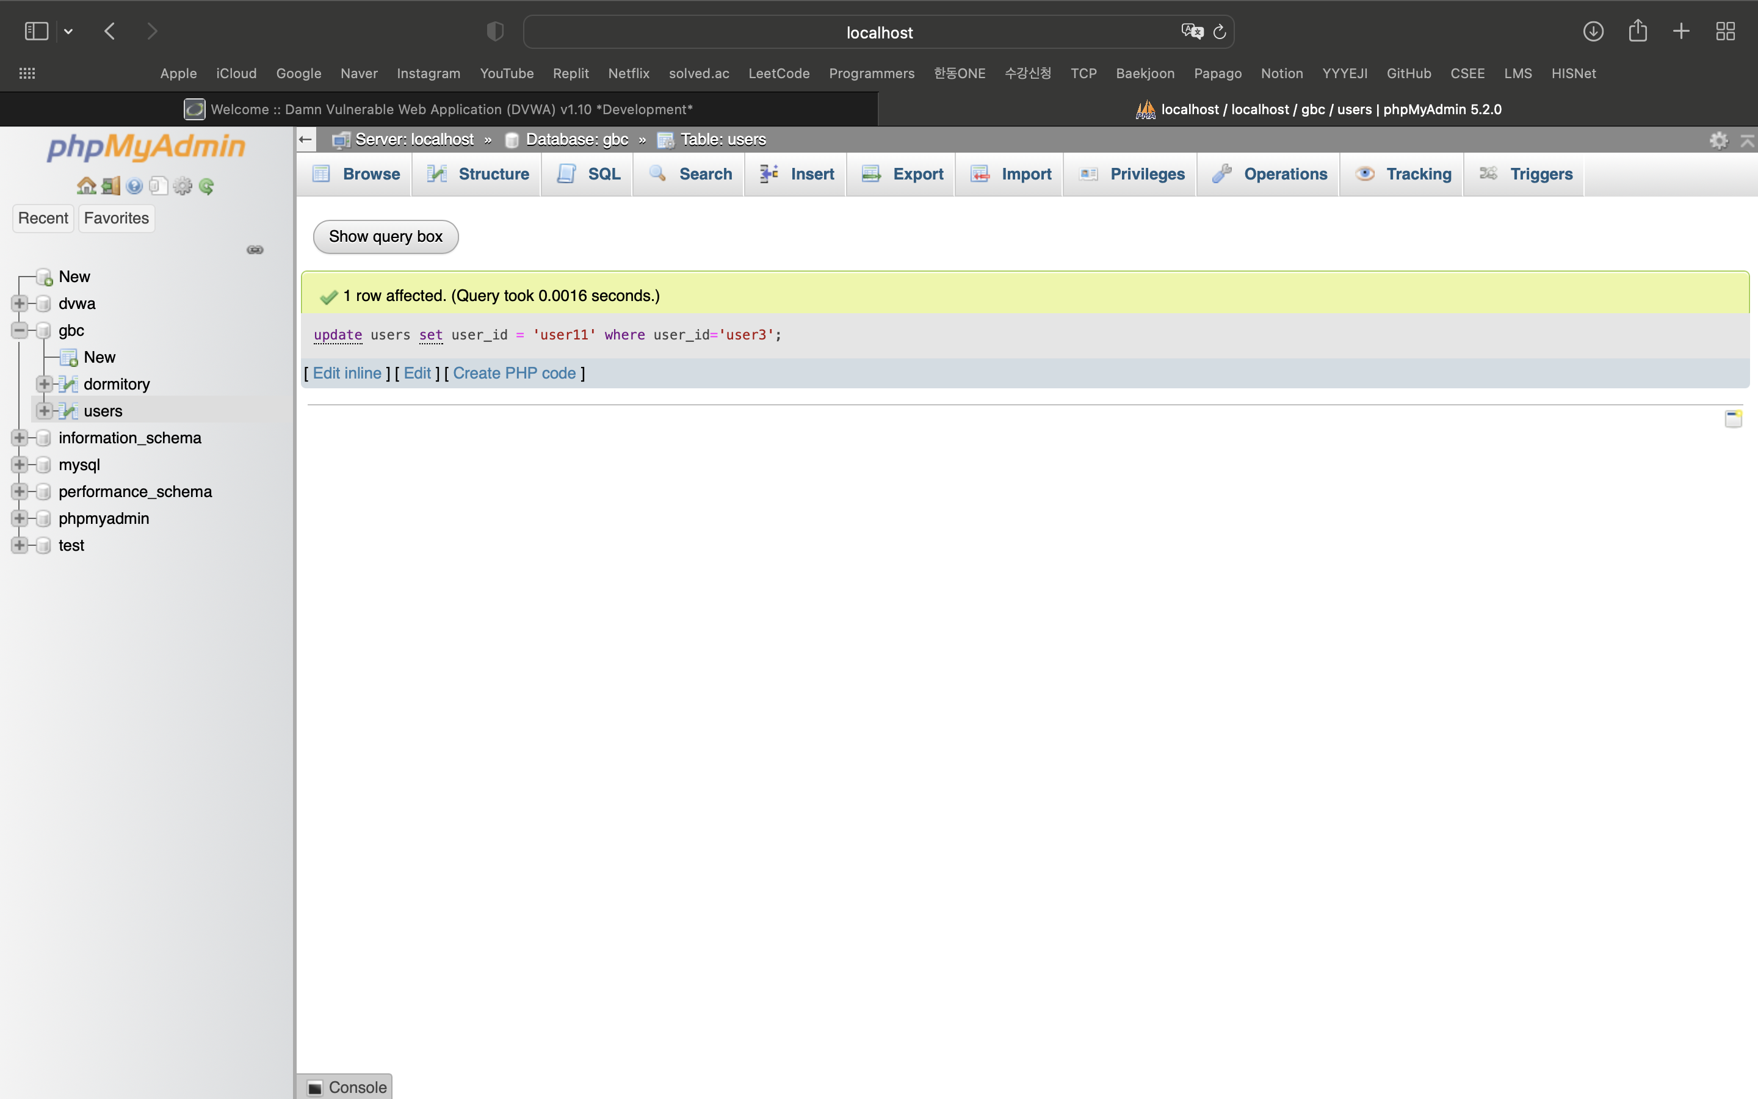1758x1099 pixels.
Task: Open Safari downloads icon
Action: click(x=1593, y=31)
